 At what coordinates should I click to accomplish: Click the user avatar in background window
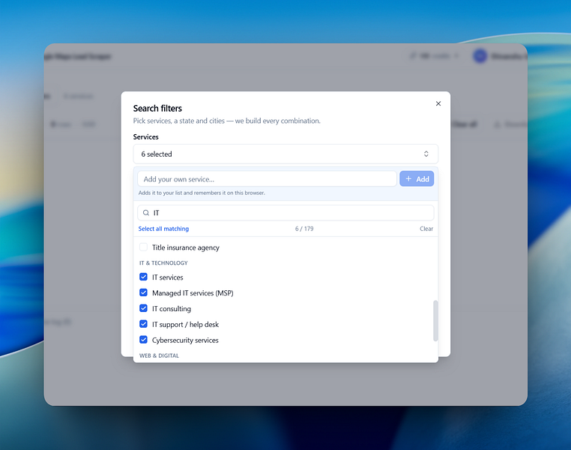480,55
